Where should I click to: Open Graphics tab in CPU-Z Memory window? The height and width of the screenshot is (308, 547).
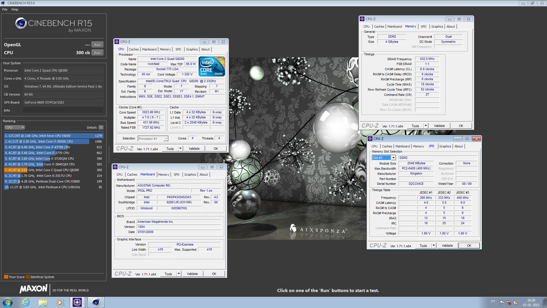(x=437, y=27)
